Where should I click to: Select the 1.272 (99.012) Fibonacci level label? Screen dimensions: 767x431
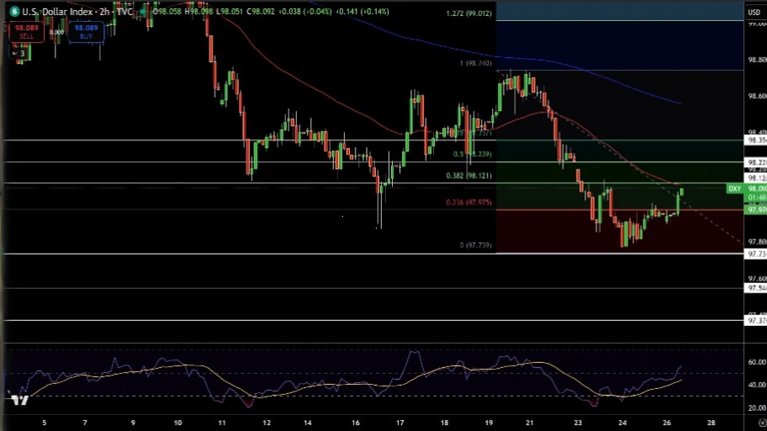pyautogui.click(x=468, y=14)
